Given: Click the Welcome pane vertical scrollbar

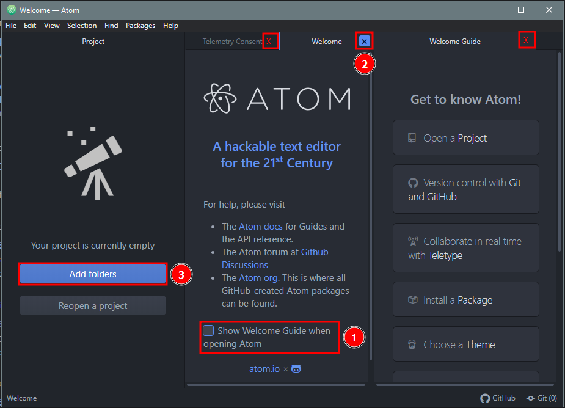Looking at the screenshot, I should [x=370, y=205].
